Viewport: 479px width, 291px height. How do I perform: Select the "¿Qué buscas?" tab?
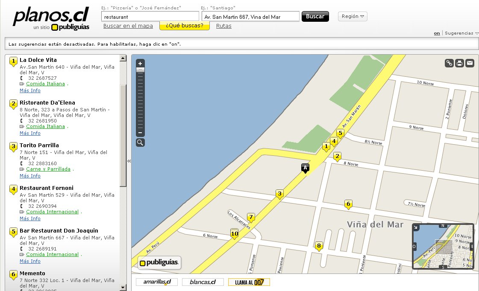(x=185, y=26)
